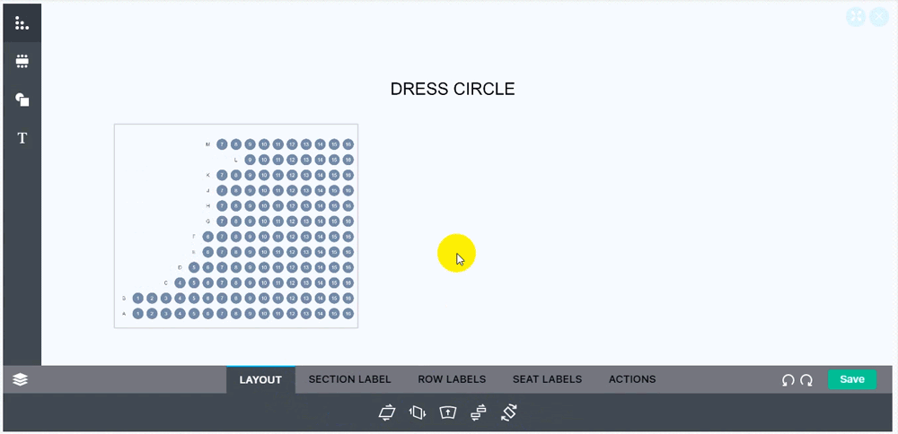This screenshot has width=898, height=434.
Task: Click the vertical skew layout icon
Action: click(418, 412)
